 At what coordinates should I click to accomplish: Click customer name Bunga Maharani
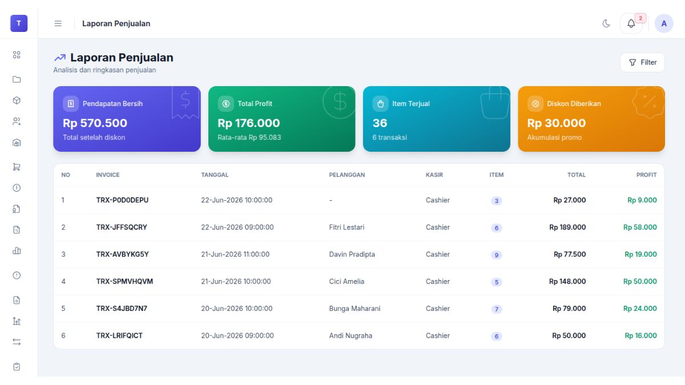354,309
